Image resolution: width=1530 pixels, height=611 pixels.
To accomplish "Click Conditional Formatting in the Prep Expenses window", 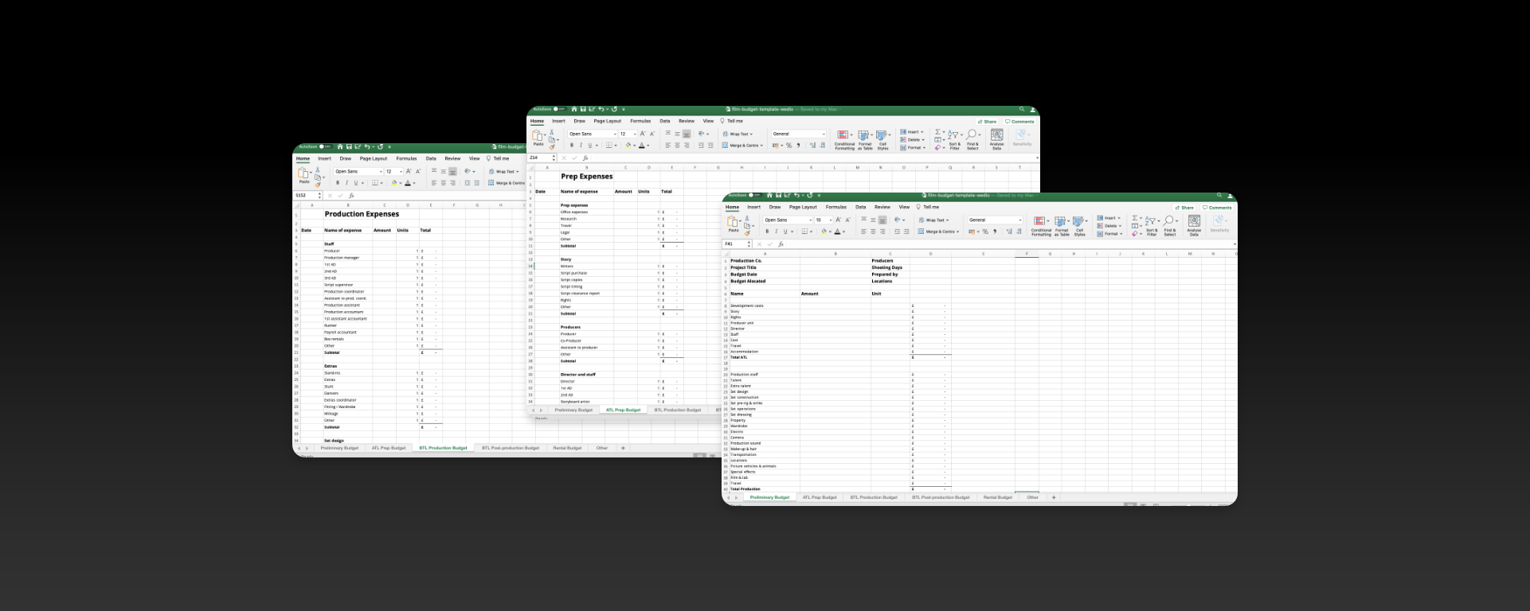I will click(x=844, y=140).
